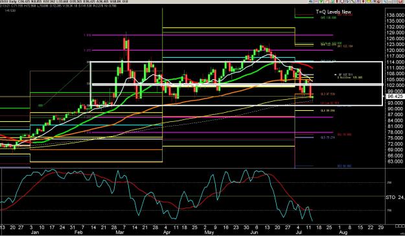Click the 81.000 price axis label
This screenshot has height=236, width=405.
tap(395, 126)
